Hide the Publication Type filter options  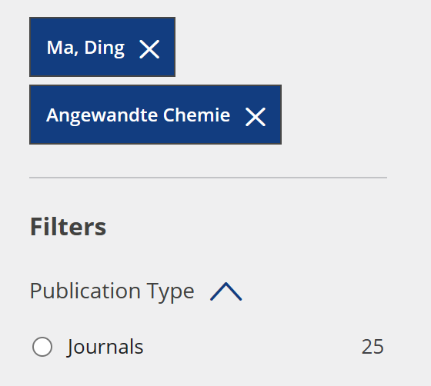[226, 291]
